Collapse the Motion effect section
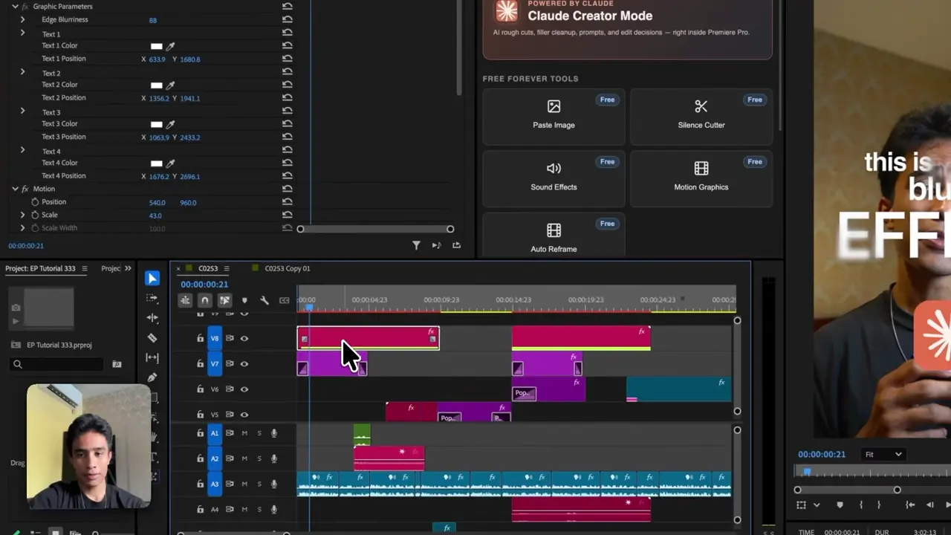The image size is (951, 535). (15, 189)
